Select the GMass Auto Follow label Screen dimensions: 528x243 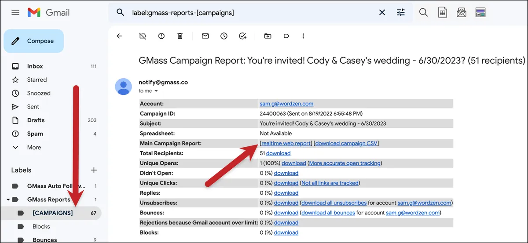(56, 186)
